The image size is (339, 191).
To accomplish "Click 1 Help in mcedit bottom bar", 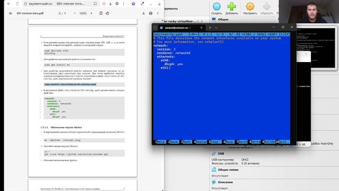I will [x=160, y=142].
